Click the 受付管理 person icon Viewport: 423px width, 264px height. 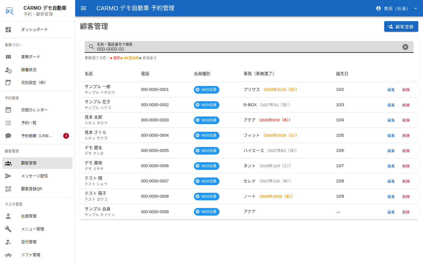[x=8, y=242]
